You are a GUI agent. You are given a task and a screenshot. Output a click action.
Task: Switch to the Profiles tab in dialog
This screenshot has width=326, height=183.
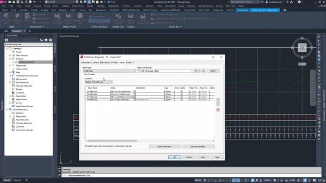pyautogui.click(x=115, y=63)
